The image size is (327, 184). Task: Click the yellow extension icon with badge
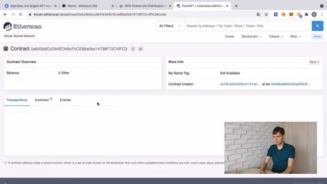299,15
